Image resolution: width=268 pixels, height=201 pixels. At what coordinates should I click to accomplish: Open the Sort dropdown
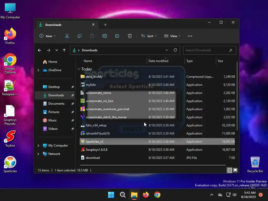(x=149, y=36)
